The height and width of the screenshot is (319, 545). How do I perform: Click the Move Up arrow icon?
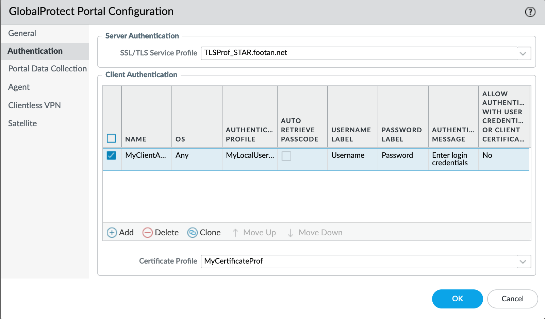coord(235,233)
